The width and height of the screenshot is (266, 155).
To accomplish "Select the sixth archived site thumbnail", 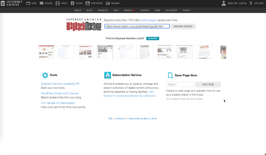I will click(145, 52).
